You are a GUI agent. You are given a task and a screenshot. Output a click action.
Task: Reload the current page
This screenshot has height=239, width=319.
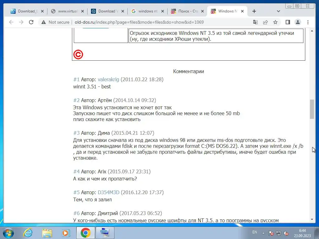pyautogui.click(x=31, y=22)
